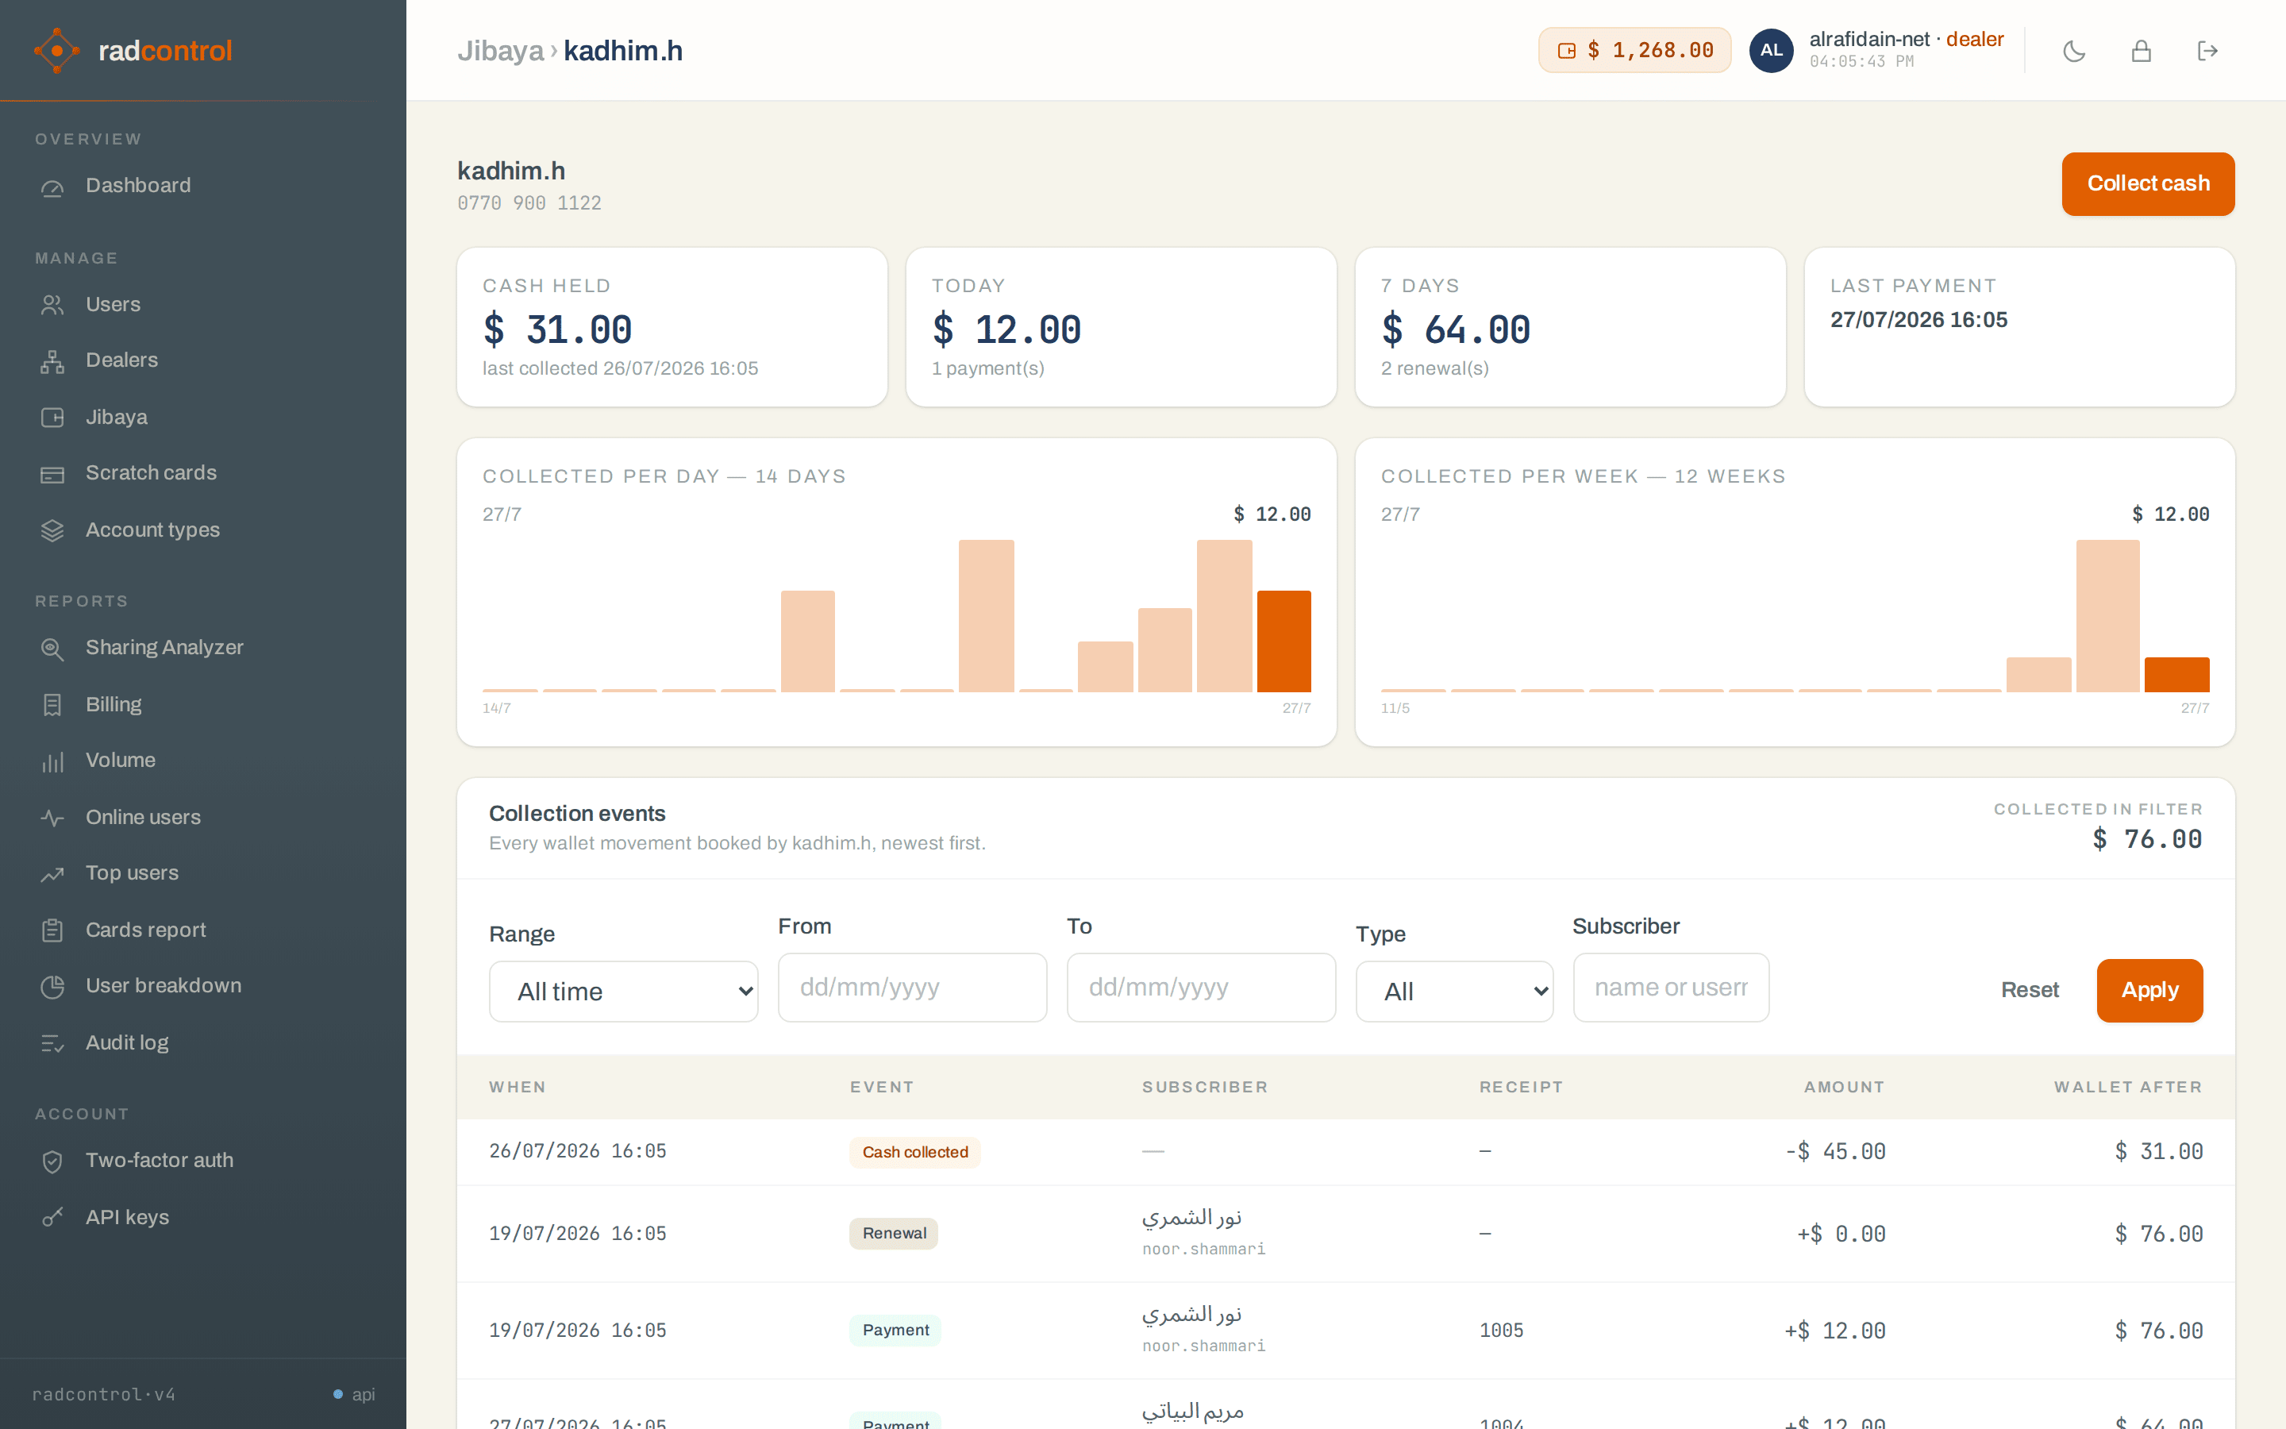Click the 26/07/2026 16:05 table timestamp

point(578,1151)
